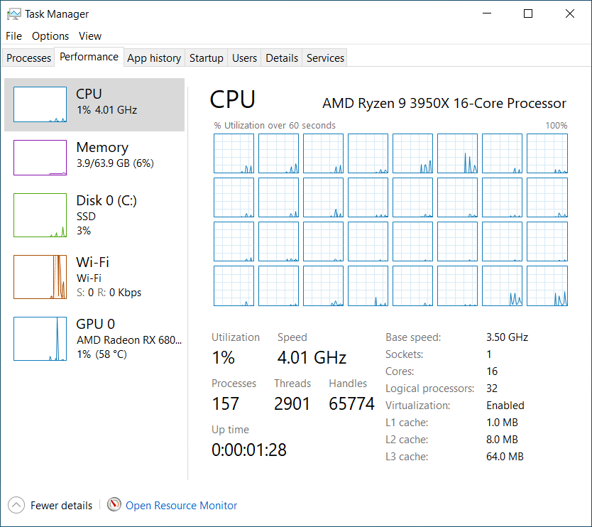This screenshot has width=592, height=527.
Task: Click the Cores value 16
Action: [492, 371]
